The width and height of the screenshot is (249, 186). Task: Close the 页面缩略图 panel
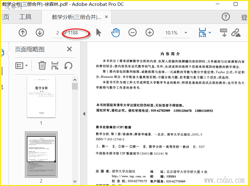coord(69,49)
